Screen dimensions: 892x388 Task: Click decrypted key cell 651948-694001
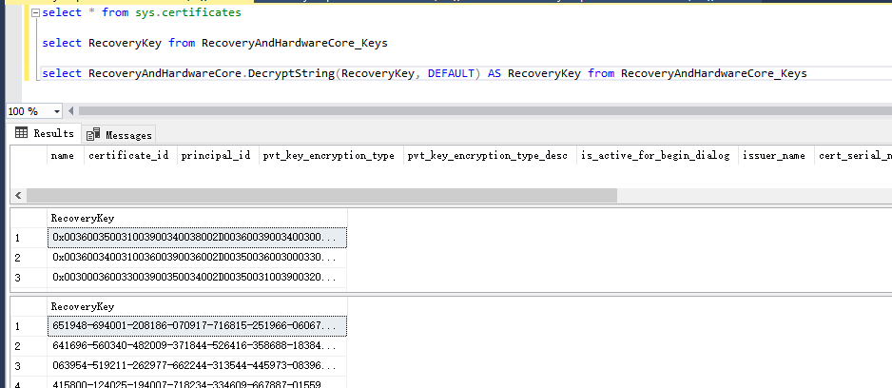(197, 326)
